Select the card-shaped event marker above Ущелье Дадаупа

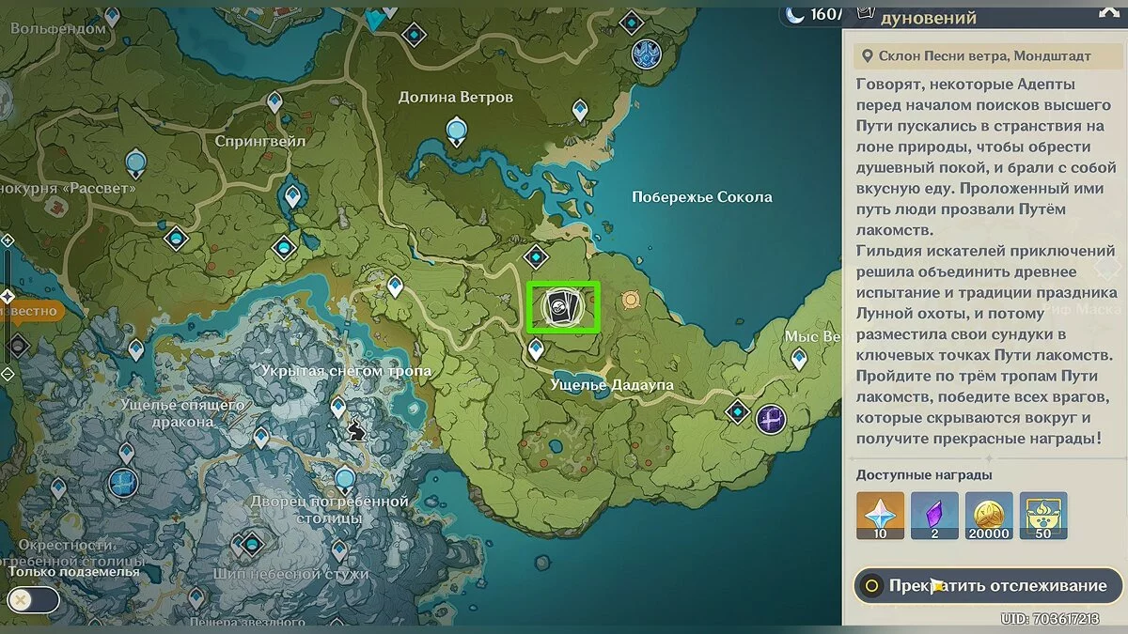tap(563, 307)
